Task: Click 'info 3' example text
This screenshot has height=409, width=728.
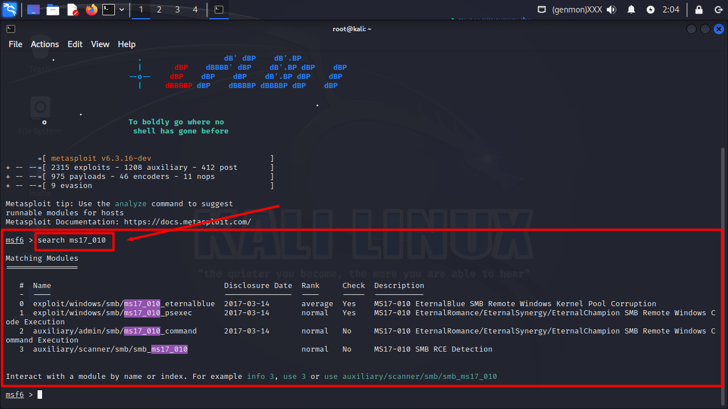Action: [x=260, y=377]
